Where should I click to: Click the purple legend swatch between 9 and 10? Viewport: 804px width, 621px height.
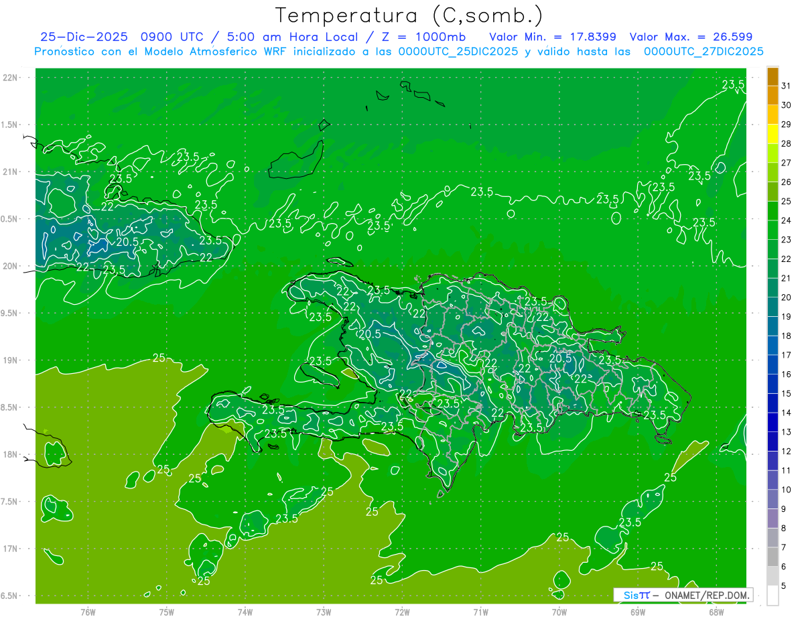[773, 500]
